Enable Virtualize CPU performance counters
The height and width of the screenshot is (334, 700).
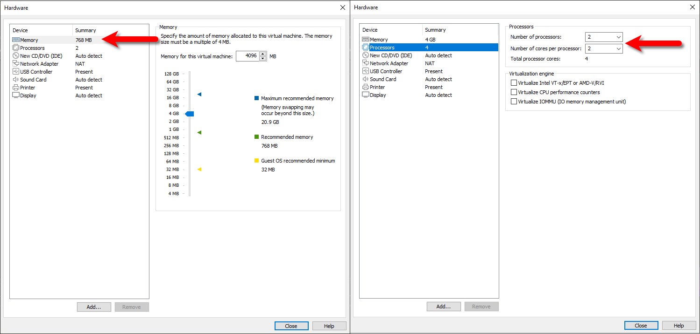[514, 92]
